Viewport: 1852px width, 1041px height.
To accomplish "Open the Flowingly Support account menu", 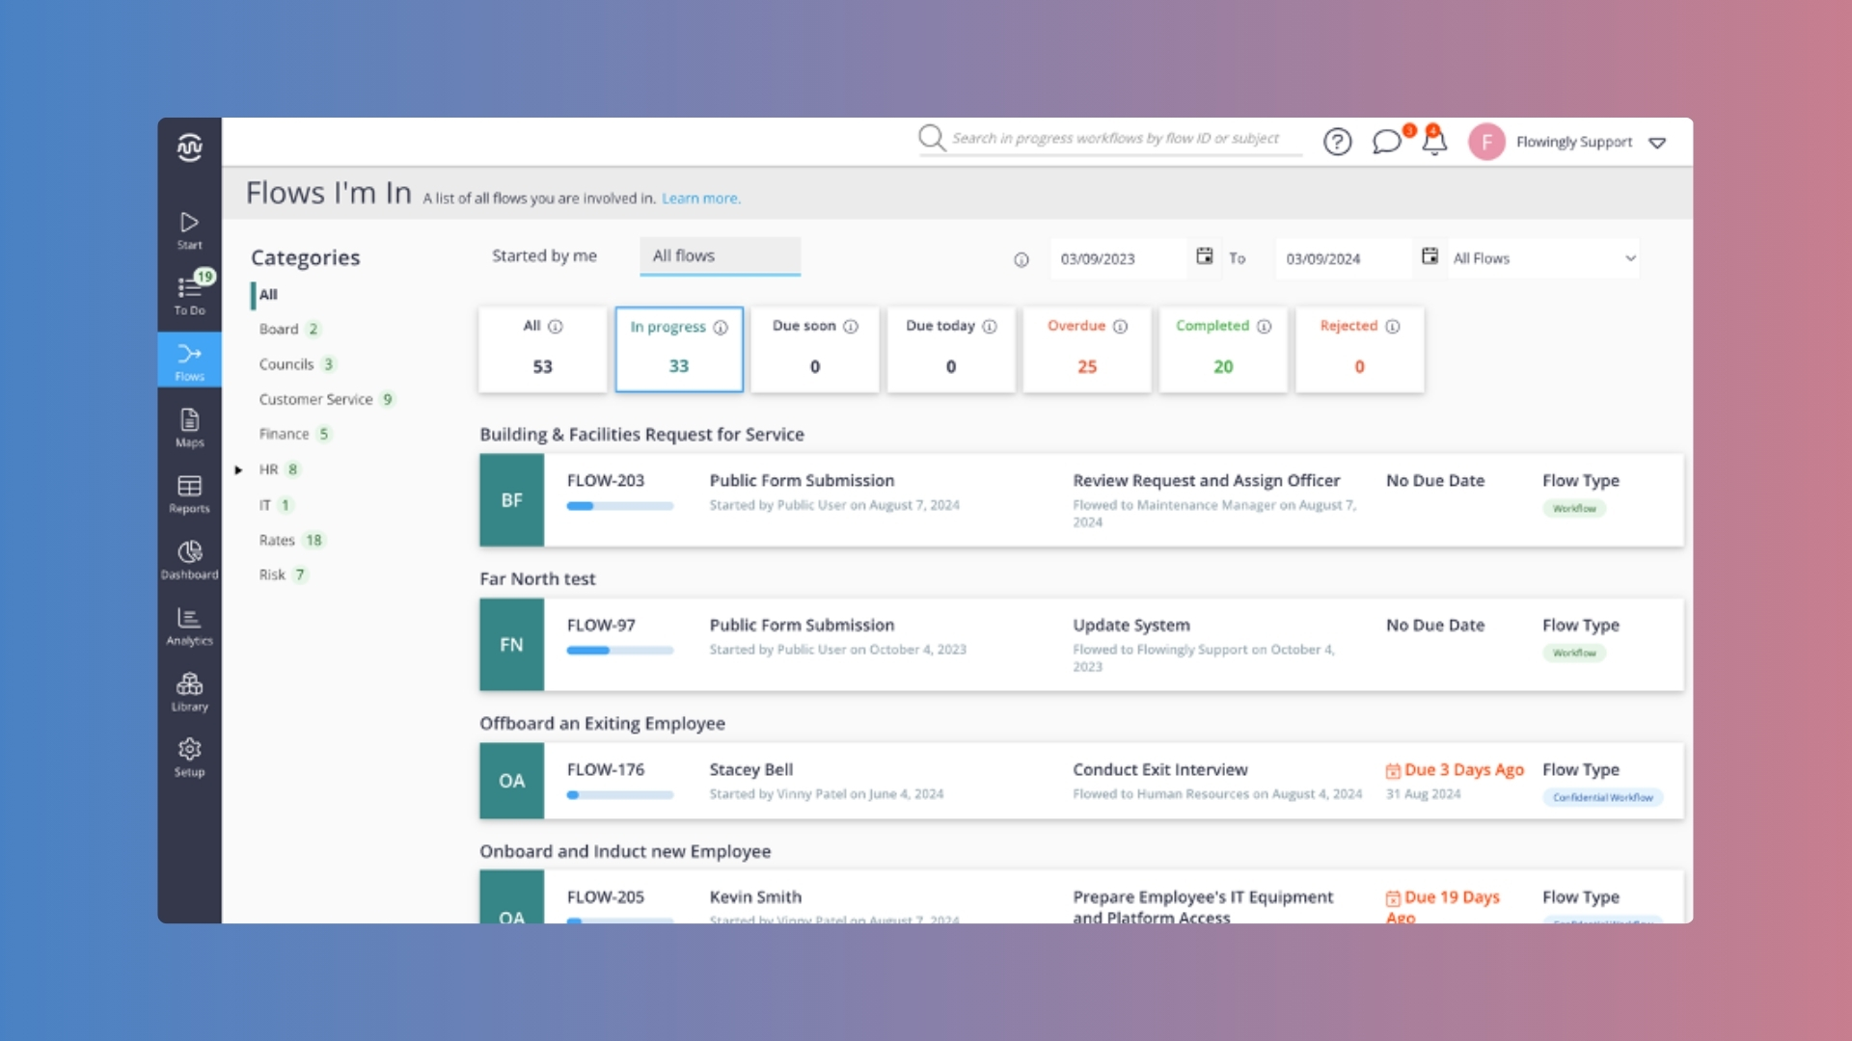I will [1574, 142].
